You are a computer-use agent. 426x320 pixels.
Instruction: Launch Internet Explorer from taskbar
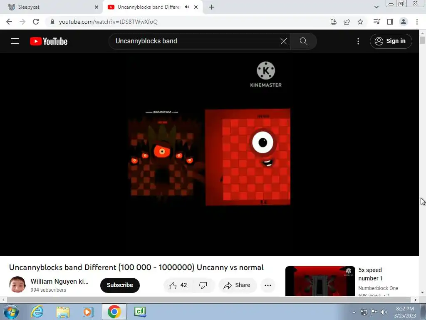[x=37, y=312]
